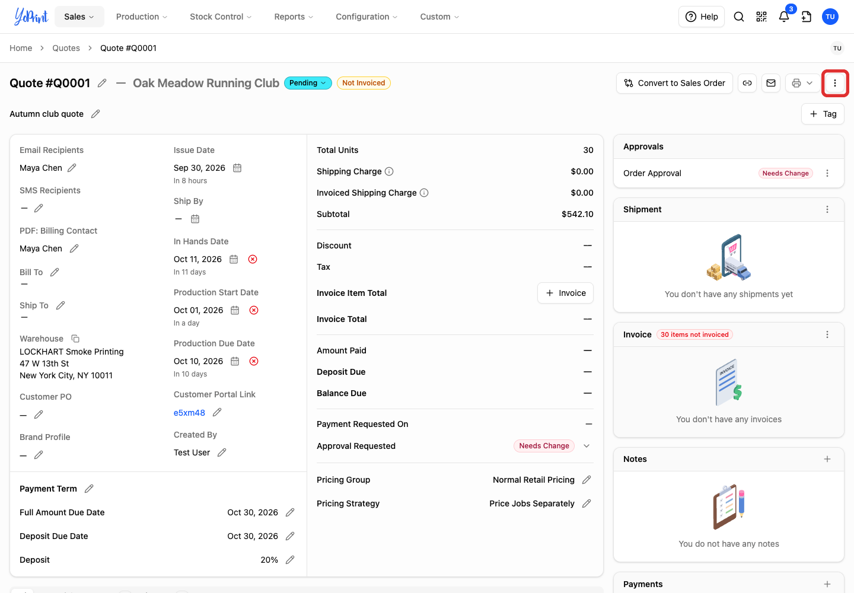
Task: Open the Stock Control menu
Action: (x=221, y=17)
